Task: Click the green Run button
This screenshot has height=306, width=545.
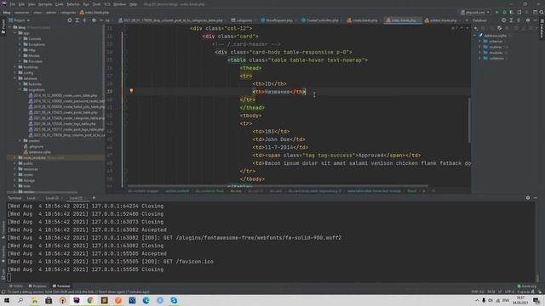Action: pyautogui.click(x=497, y=12)
